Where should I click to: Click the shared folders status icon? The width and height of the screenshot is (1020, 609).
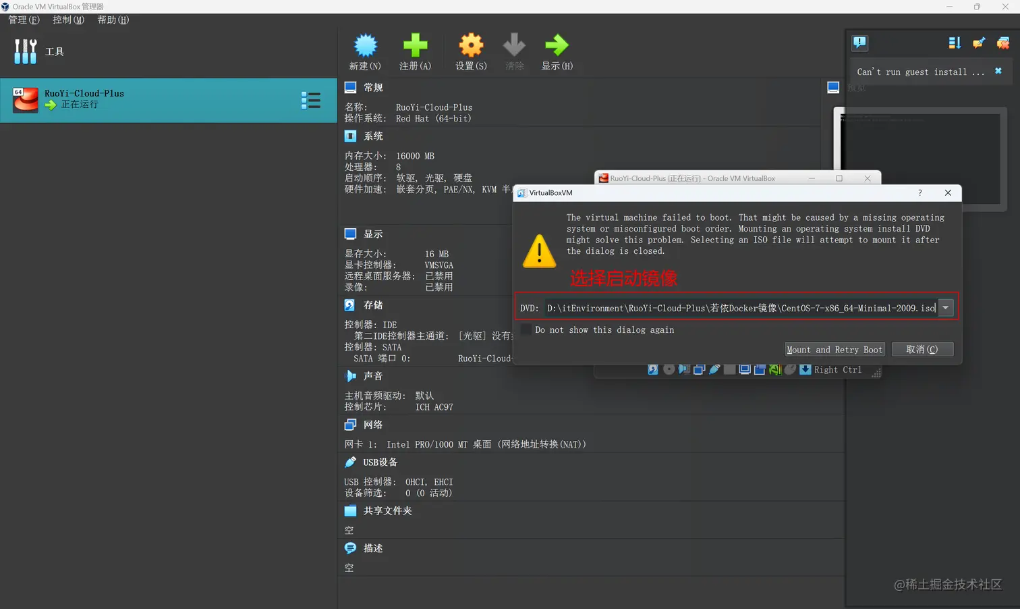(729, 369)
